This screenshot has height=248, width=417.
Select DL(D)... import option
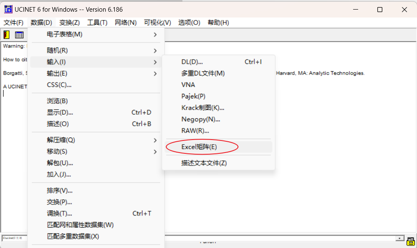coord(219,62)
